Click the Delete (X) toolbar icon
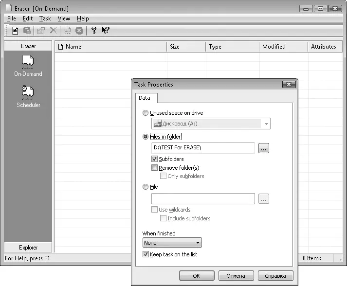The width and height of the screenshot is (347, 286). 53,30
